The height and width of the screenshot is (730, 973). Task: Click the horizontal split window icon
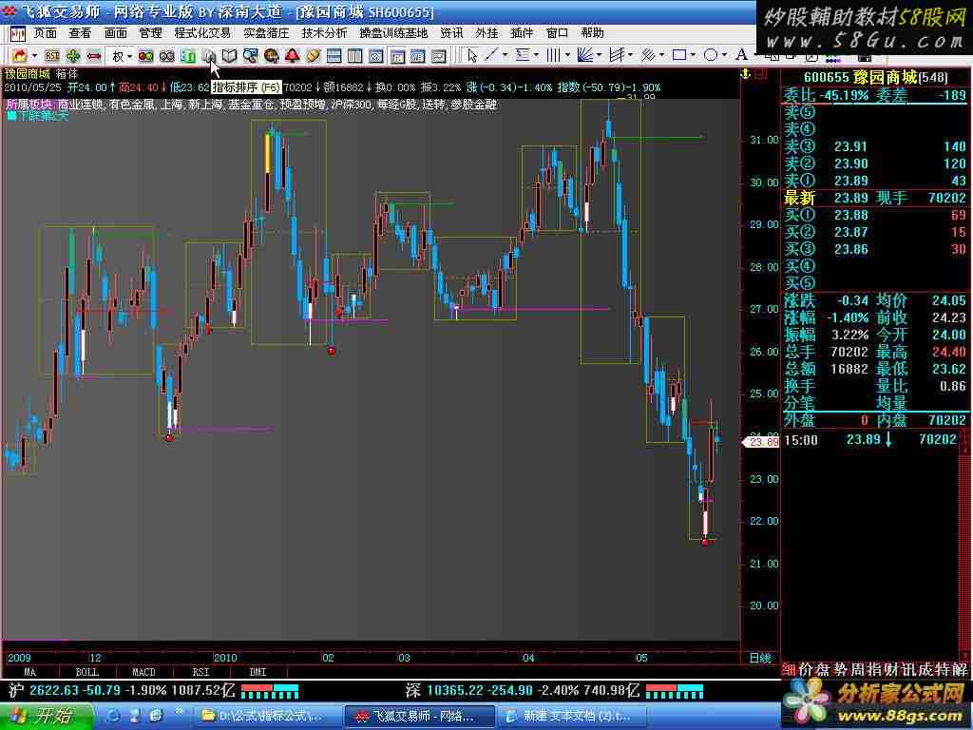point(334,56)
